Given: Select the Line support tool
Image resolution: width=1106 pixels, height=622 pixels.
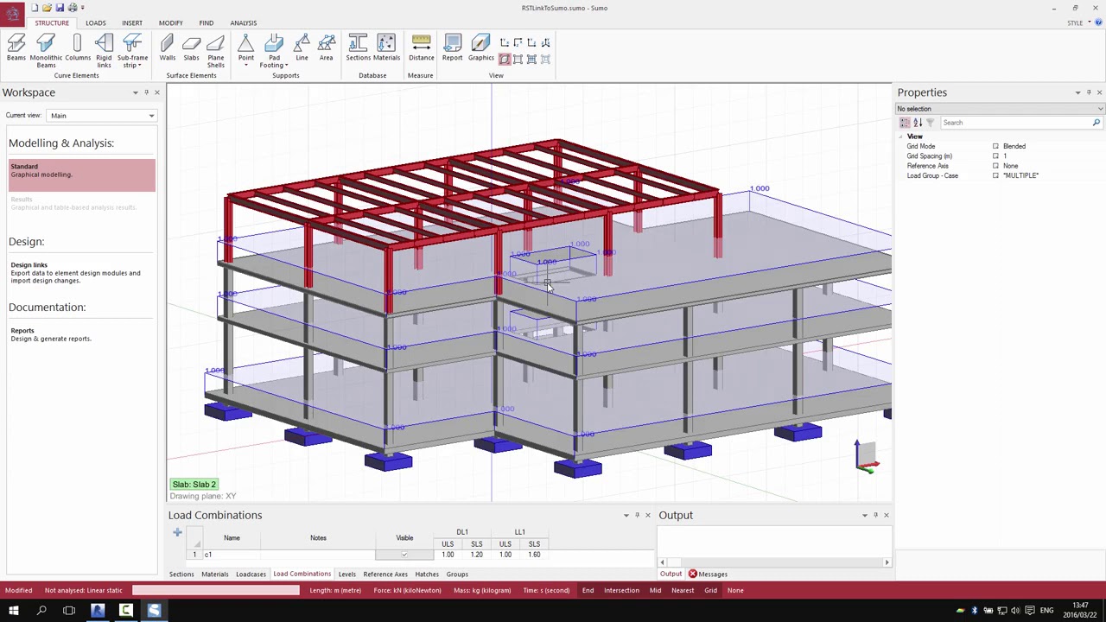Looking at the screenshot, I should pos(302,48).
